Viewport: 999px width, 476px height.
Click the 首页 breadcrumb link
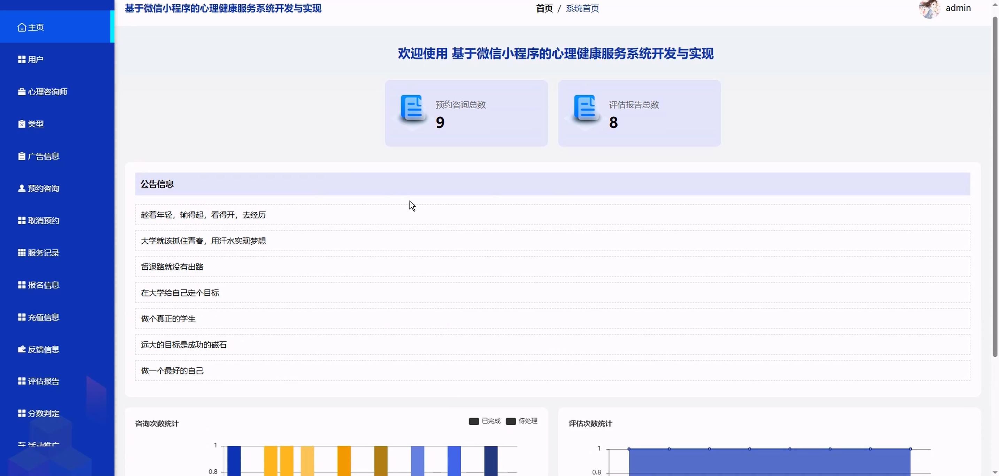tap(544, 8)
